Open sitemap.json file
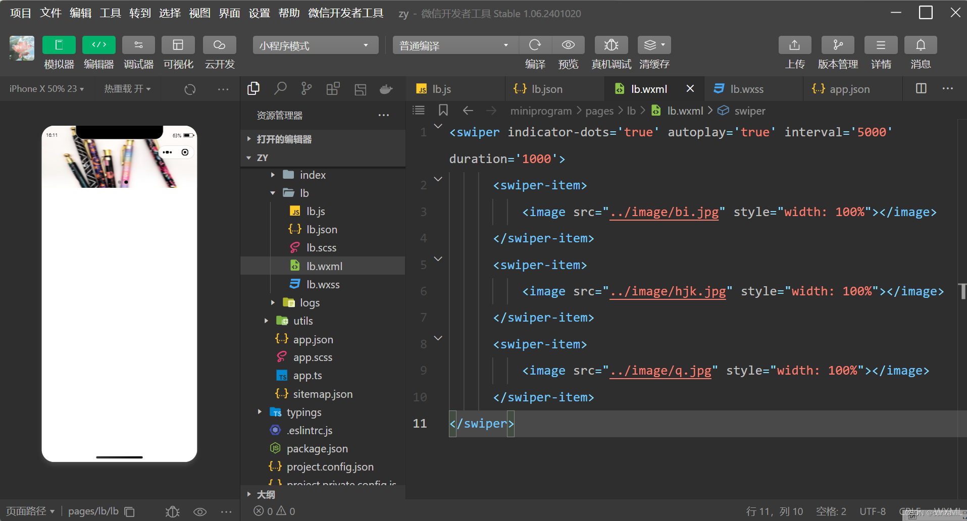This screenshot has width=967, height=521. (x=323, y=394)
